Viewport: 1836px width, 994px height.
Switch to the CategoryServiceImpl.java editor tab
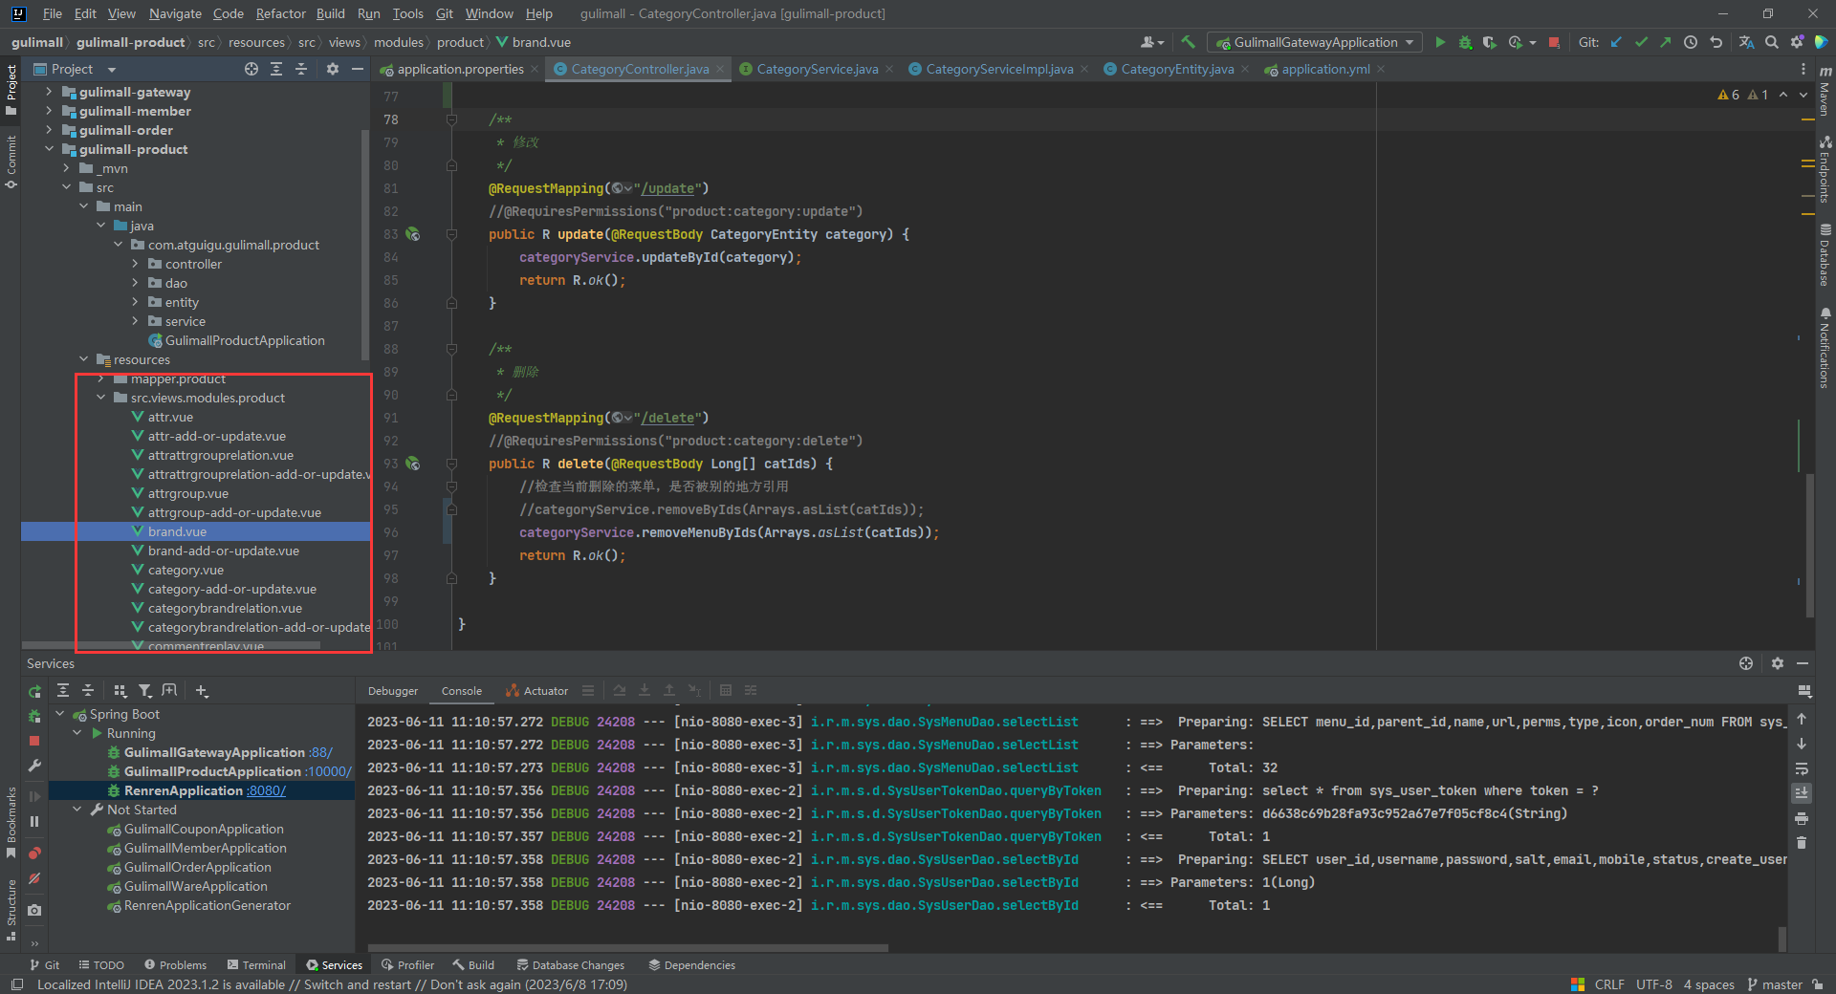click(x=998, y=69)
